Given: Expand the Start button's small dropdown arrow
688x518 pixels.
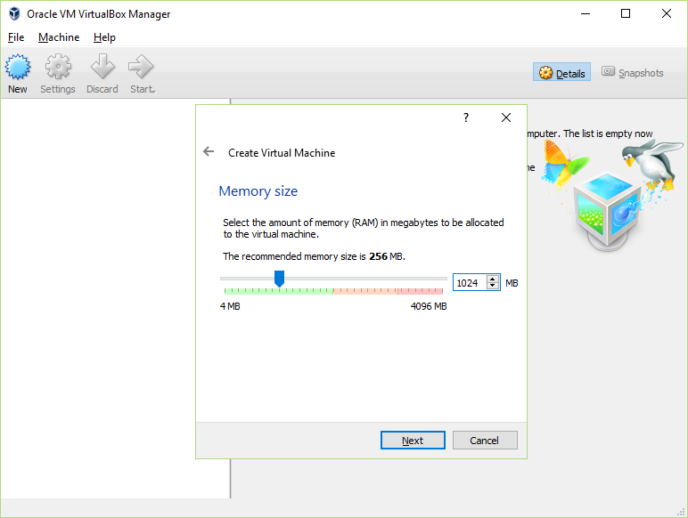Looking at the screenshot, I should click(154, 92).
